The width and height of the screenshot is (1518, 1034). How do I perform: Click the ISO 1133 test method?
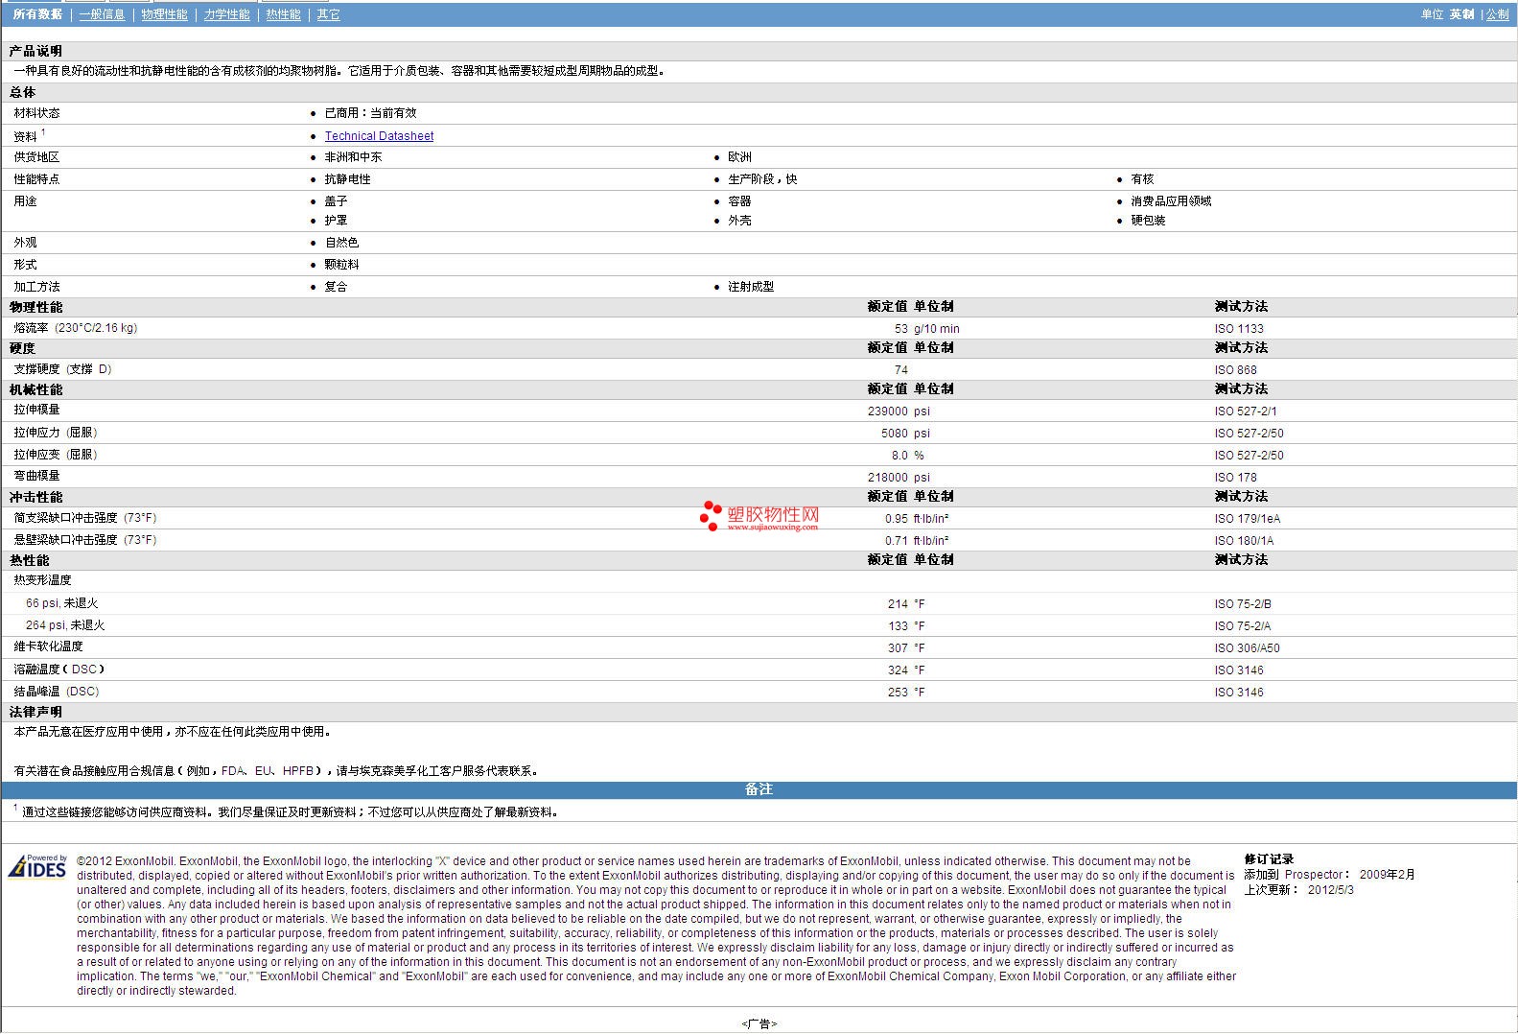[1239, 329]
